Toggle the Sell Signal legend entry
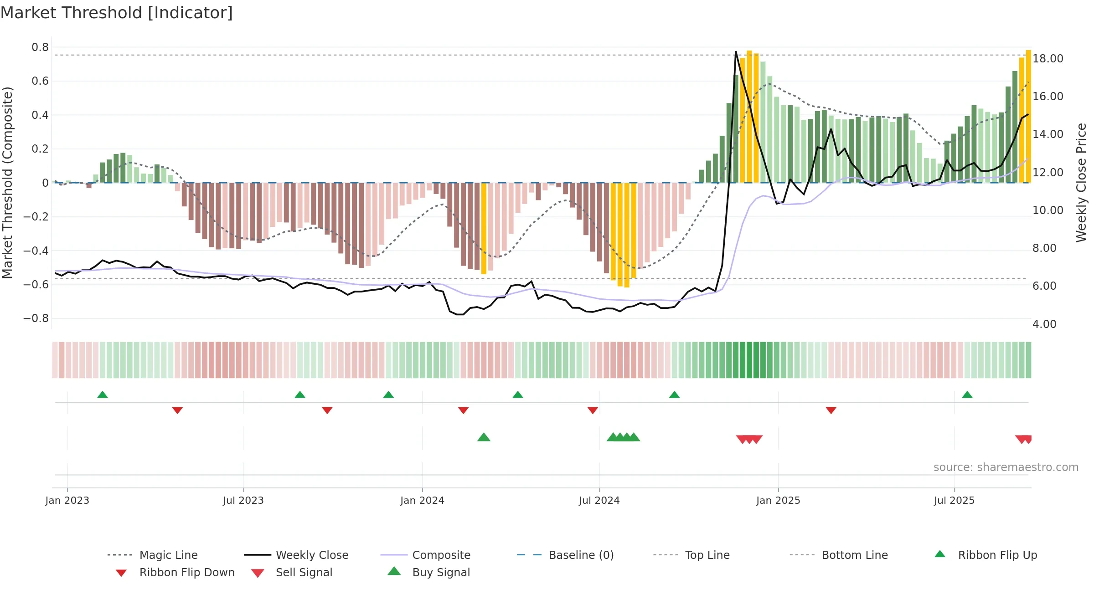 tap(292, 572)
